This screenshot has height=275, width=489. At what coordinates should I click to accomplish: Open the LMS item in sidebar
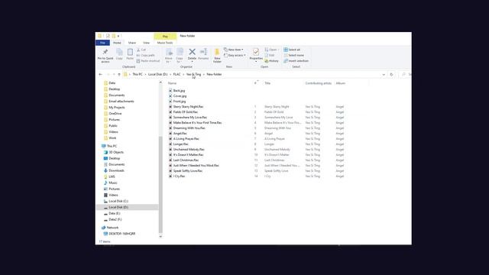(109, 176)
